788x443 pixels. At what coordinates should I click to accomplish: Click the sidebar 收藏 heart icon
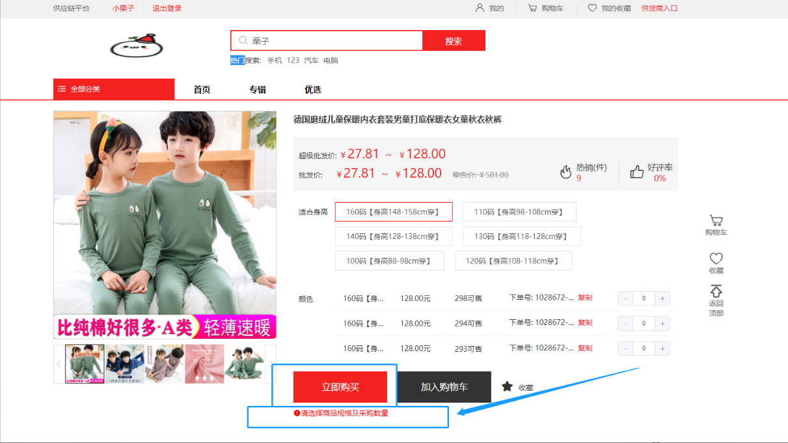pyautogui.click(x=716, y=259)
